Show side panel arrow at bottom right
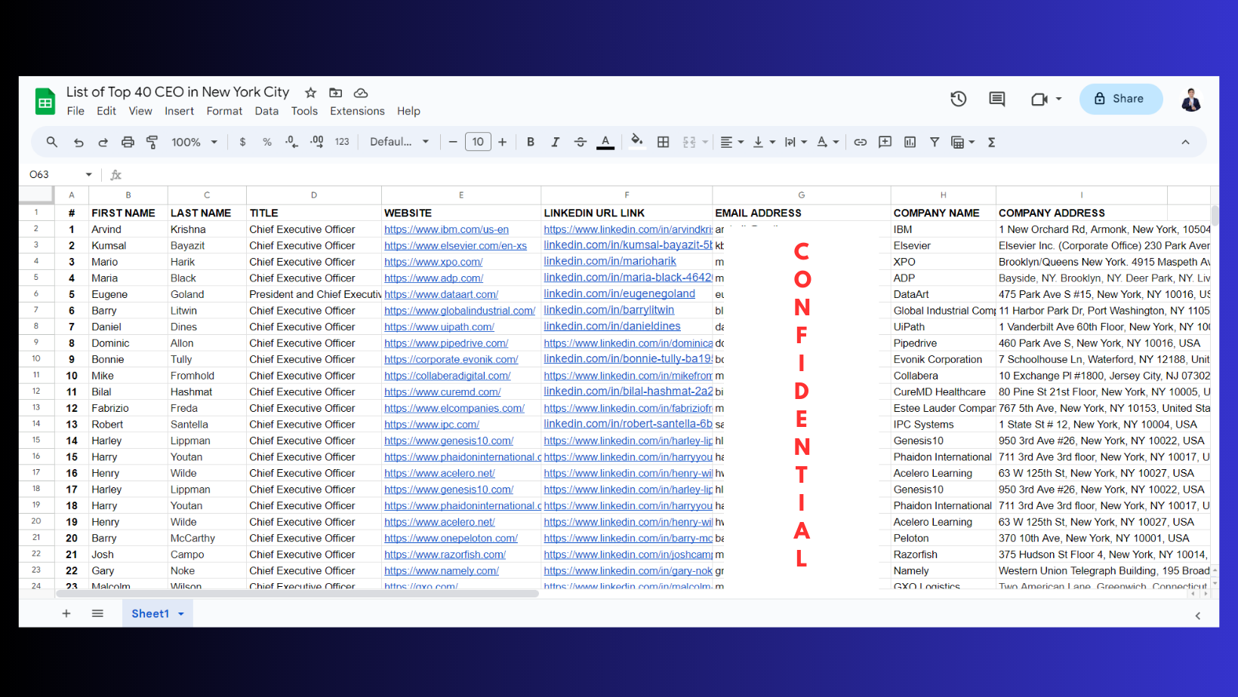Screen dimensions: 1238x697 [x=1198, y=616]
